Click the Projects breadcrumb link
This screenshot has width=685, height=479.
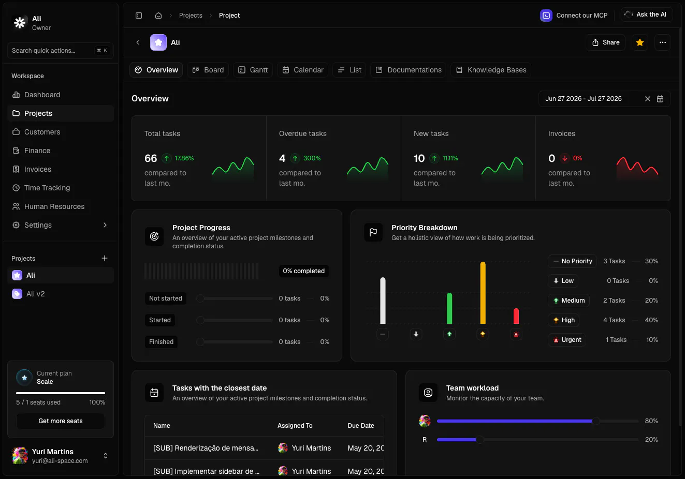tap(191, 16)
